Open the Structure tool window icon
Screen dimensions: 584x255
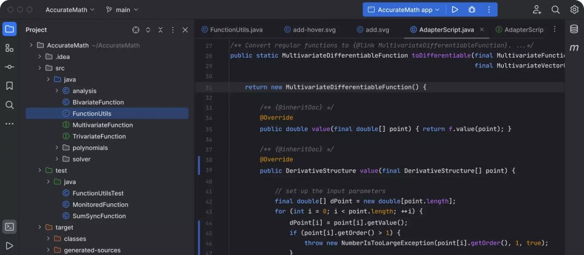point(9,48)
